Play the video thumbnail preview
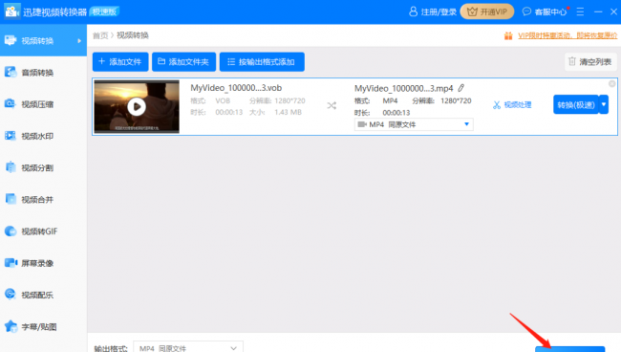The width and height of the screenshot is (621, 352). point(137,106)
